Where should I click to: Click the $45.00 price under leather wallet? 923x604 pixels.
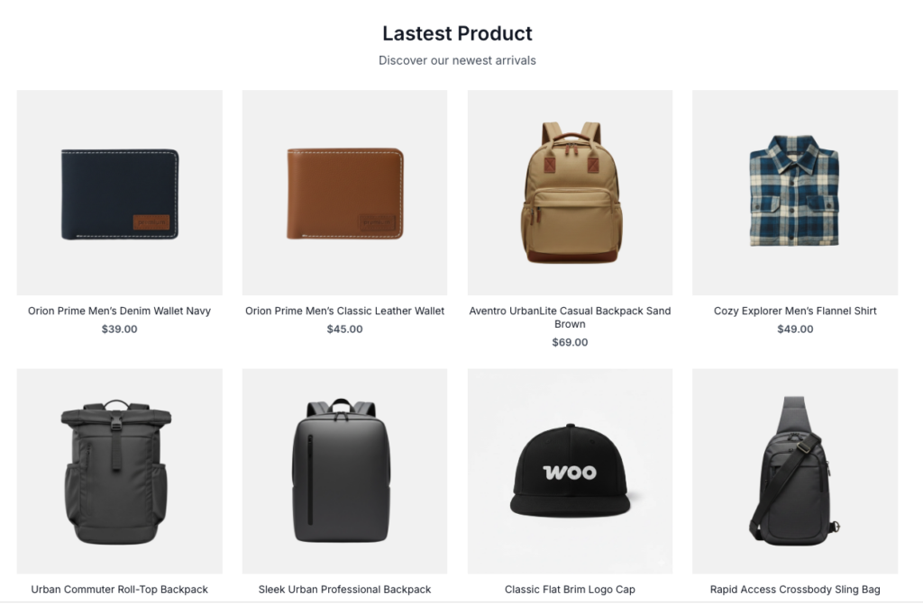point(344,329)
